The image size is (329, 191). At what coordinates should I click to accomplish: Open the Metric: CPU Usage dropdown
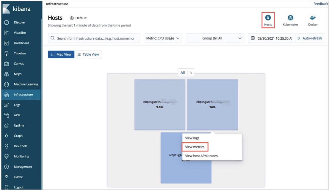pyautogui.click(x=163, y=38)
